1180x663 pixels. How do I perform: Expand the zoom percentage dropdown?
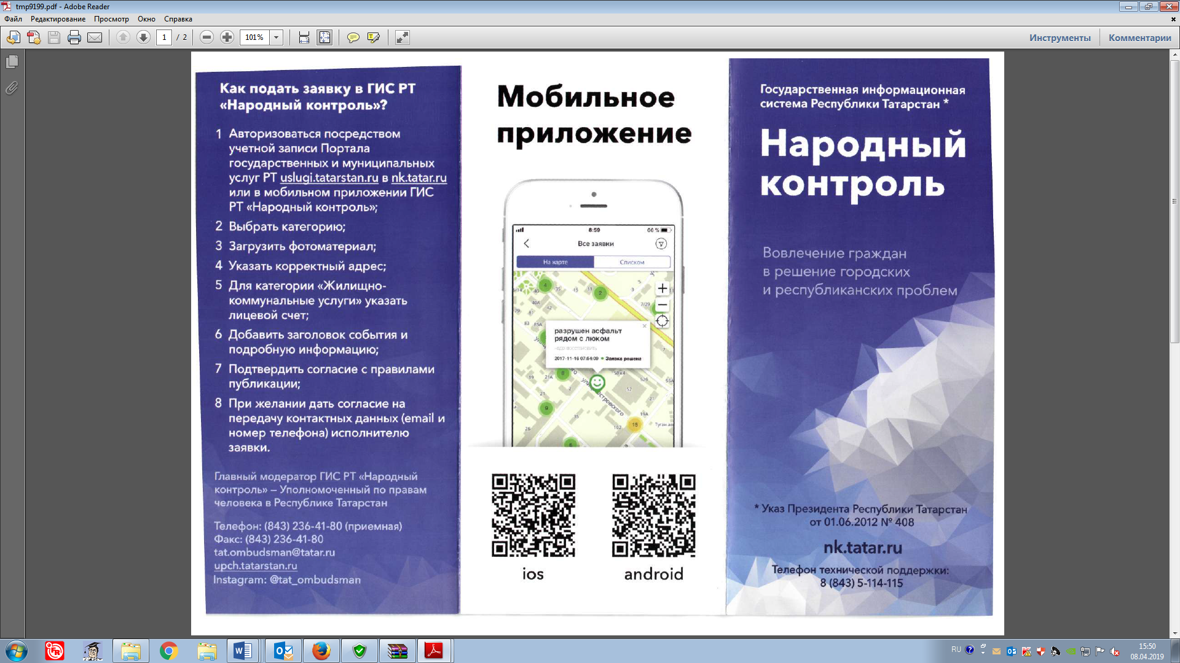coord(277,37)
